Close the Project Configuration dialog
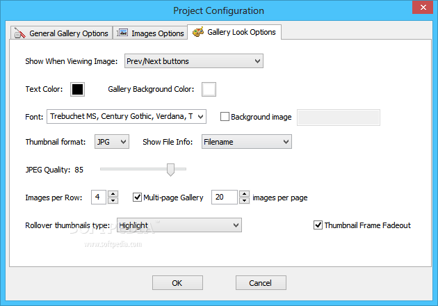The width and height of the screenshot is (438, 306). [423, 7]
